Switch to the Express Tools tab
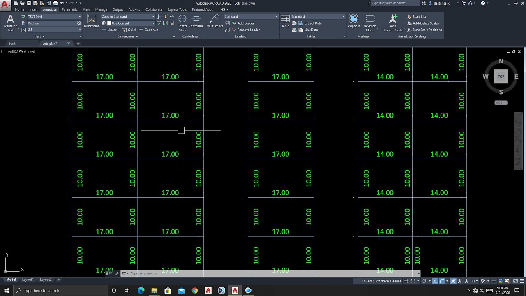 (x=177, y=9)
